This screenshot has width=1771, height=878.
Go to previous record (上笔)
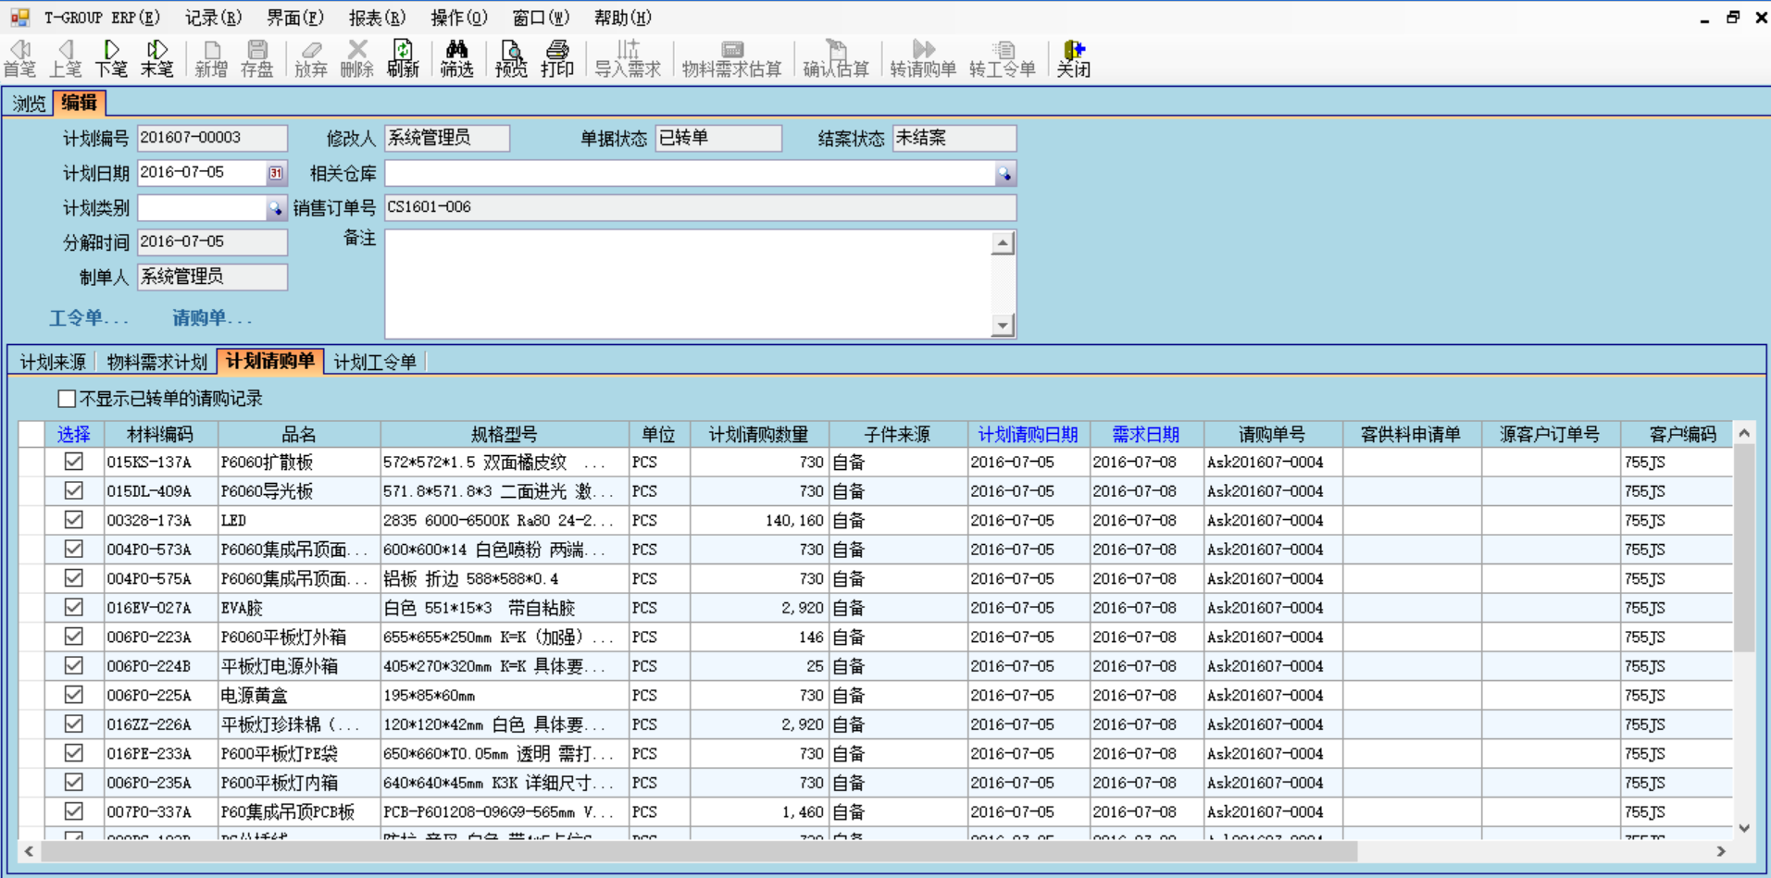tap(65, 58)
